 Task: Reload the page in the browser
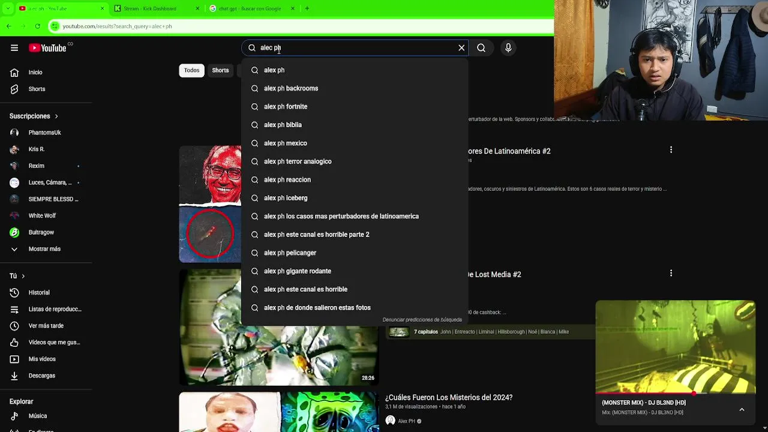point(37,26)
